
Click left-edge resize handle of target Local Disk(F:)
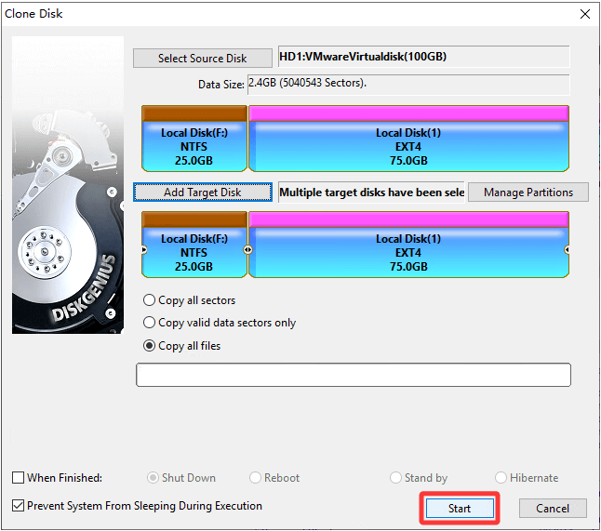tap(143, 250)
